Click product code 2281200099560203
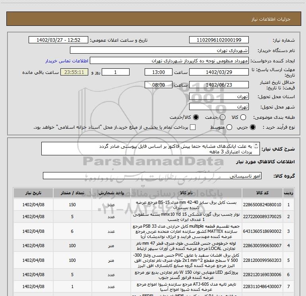This screenshot has height=296, width=306. [262, 260]
